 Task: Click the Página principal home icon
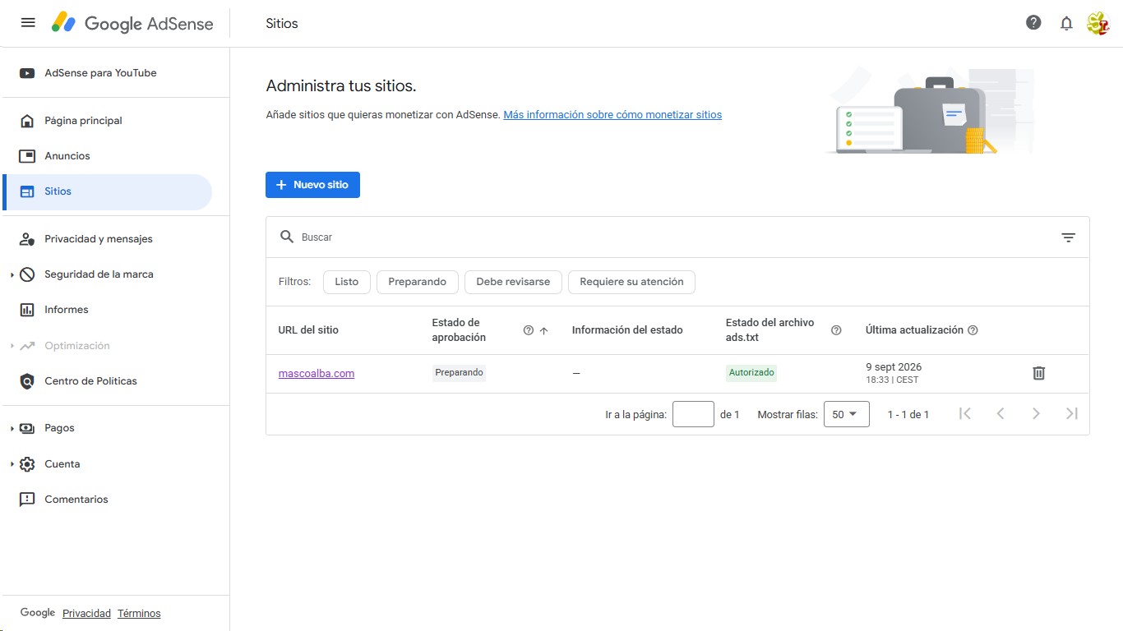pos(27,121)
